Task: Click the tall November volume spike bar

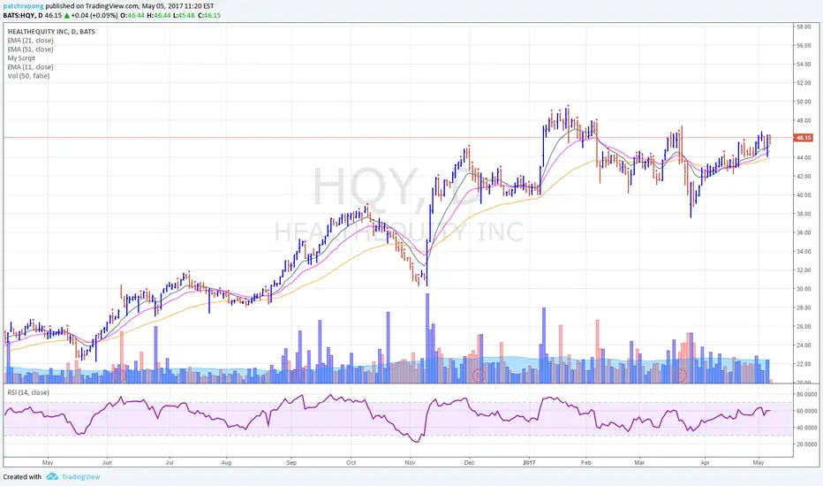Action: (x=427, y=338)
